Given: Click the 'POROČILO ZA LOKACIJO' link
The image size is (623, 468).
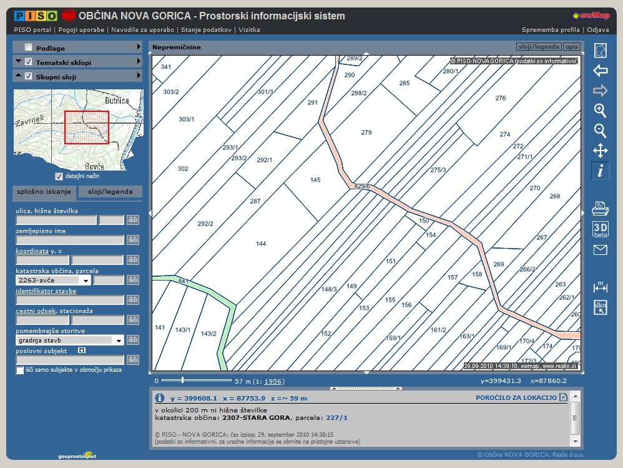Looking at the screenshot, I should click(x=516, y=397).
